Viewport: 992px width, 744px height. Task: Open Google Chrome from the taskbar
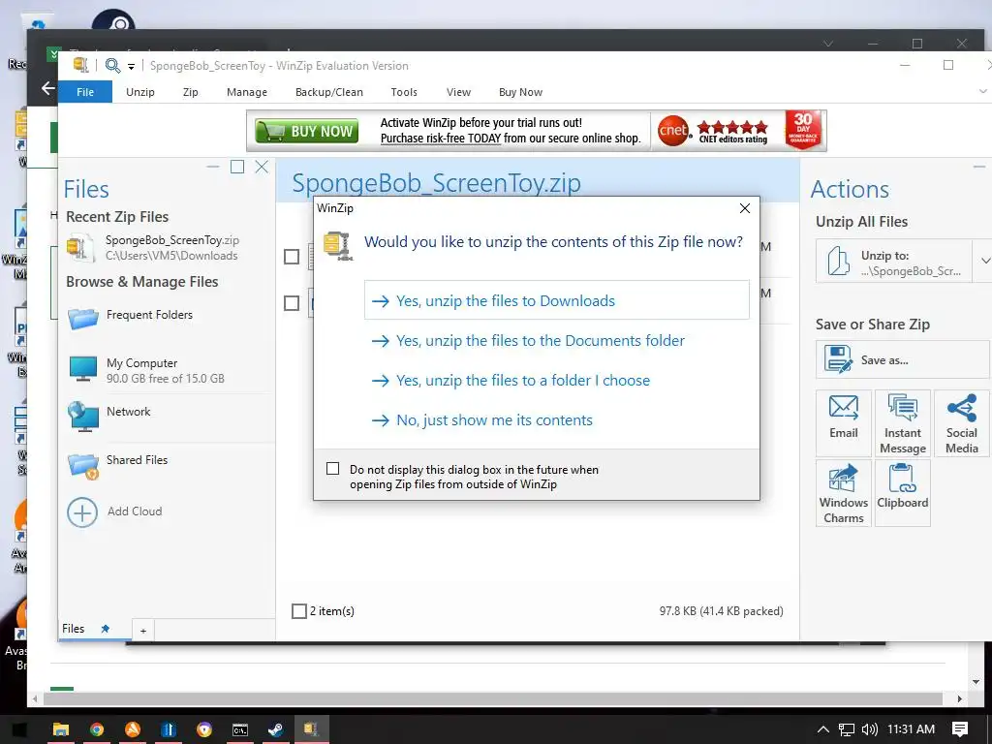(97, 729)
